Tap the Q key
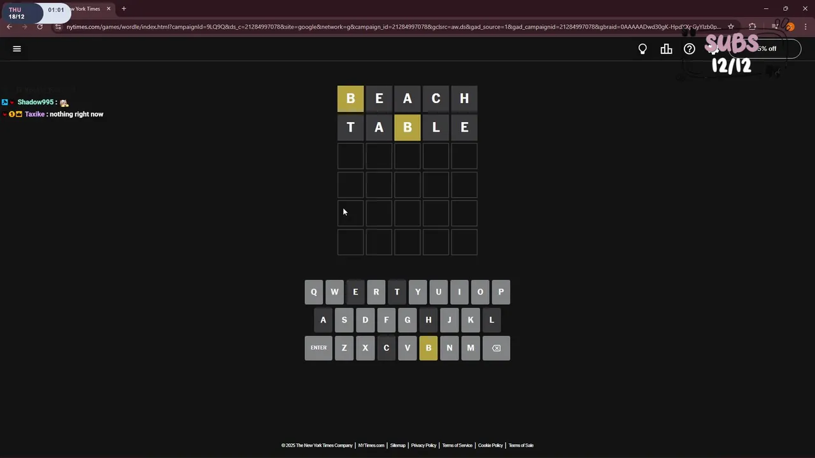 point(313,292)
